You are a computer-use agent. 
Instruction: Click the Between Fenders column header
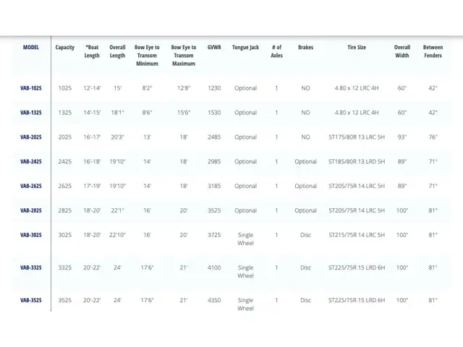click(x=433, y=51)
